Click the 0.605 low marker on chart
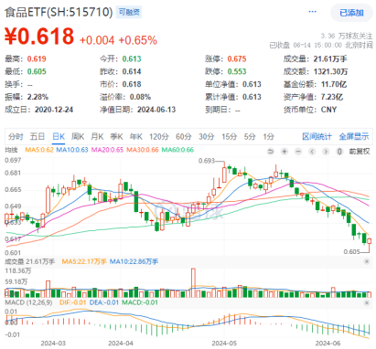The width and height of the screenshot is (376, 349). [x=351, y=251]
